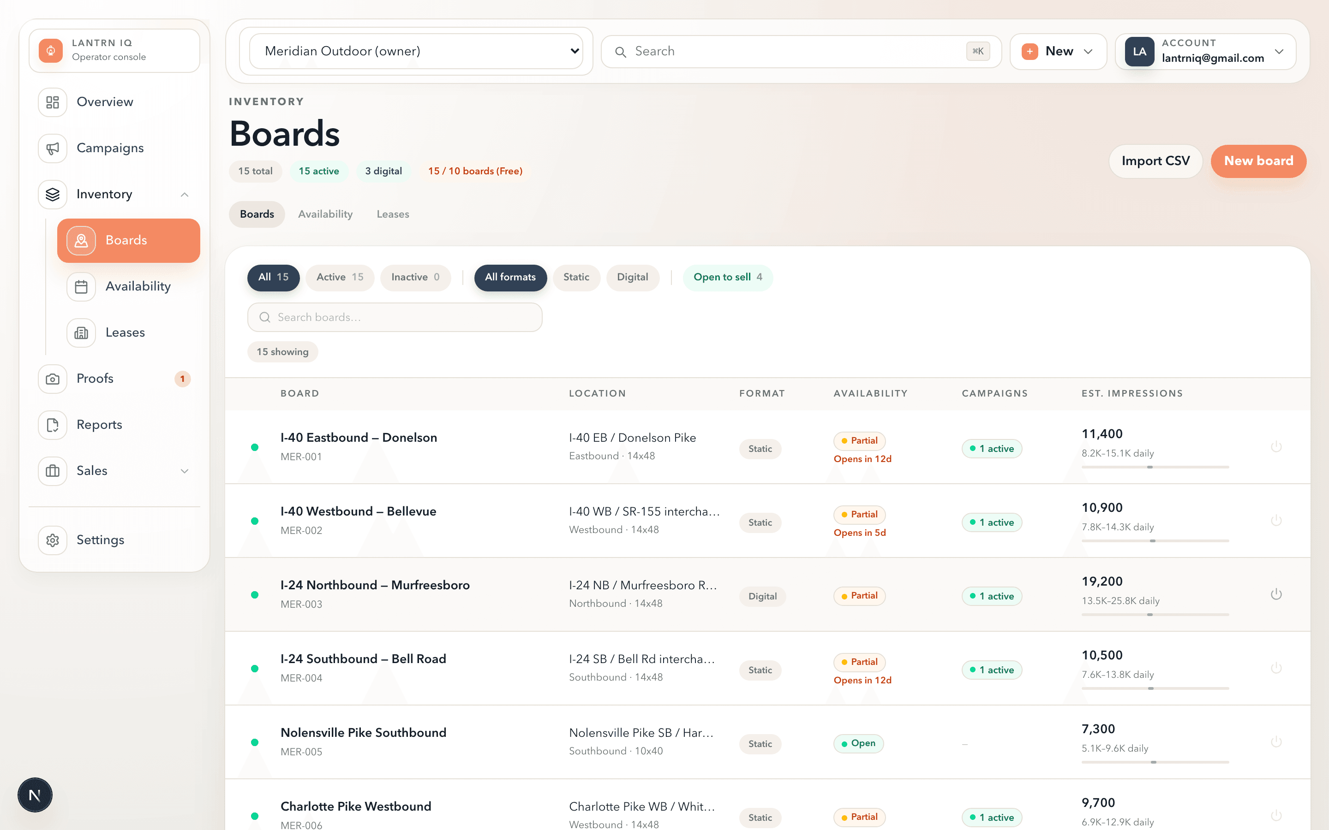Click the Leases icon under Inventory
The image size is (1329, 830).
[81, 332]
